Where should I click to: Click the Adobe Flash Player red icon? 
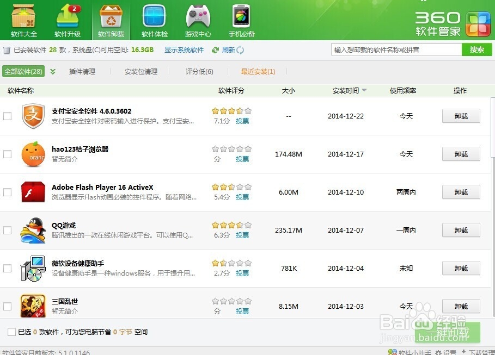click(x=33, y=192)
